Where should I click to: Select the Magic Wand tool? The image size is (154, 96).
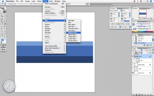[x=5, y=14]
